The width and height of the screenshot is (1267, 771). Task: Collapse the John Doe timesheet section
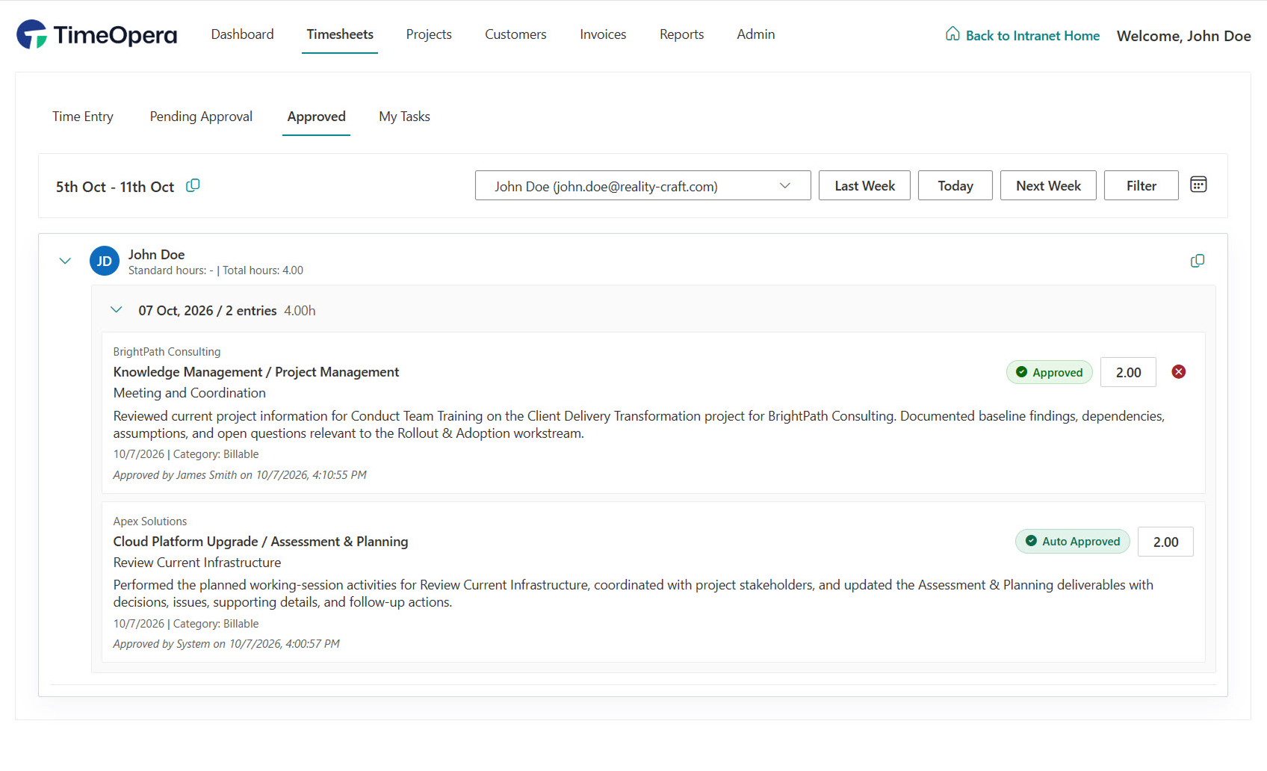[x=65, y=261]
